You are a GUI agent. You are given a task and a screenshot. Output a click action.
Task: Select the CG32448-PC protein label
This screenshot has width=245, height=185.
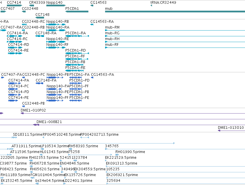(34, 75)
